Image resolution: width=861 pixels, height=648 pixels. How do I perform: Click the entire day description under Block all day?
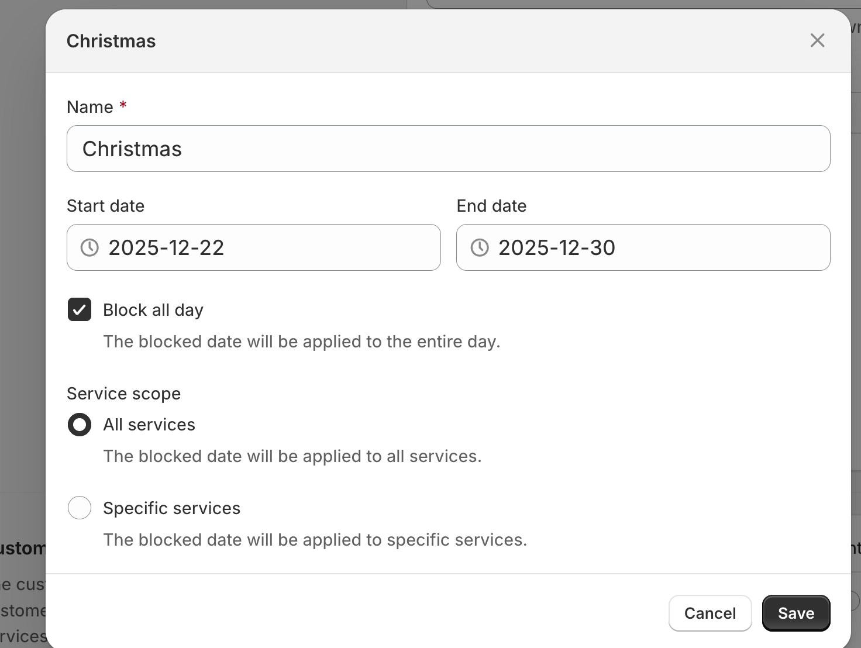(301, 342)
